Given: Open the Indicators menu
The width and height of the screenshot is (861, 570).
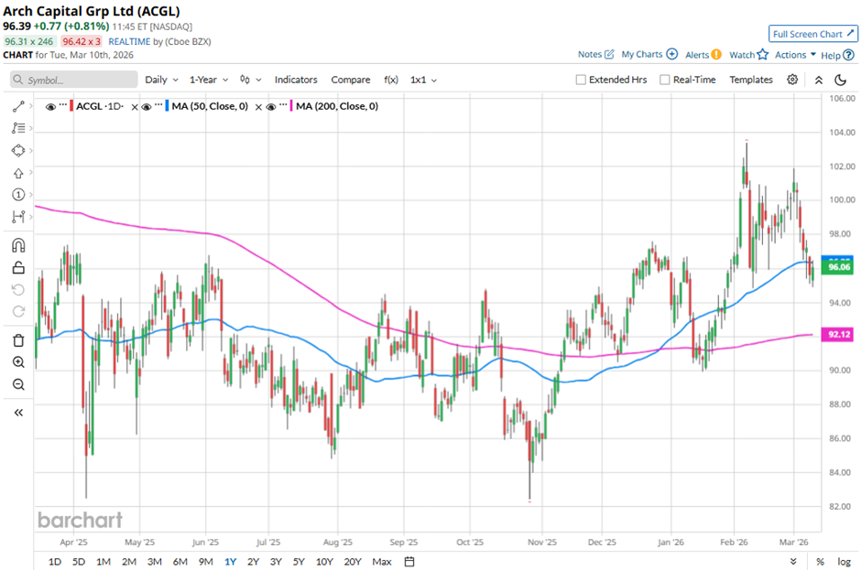Looking at the screenshot, I should 296,80.
